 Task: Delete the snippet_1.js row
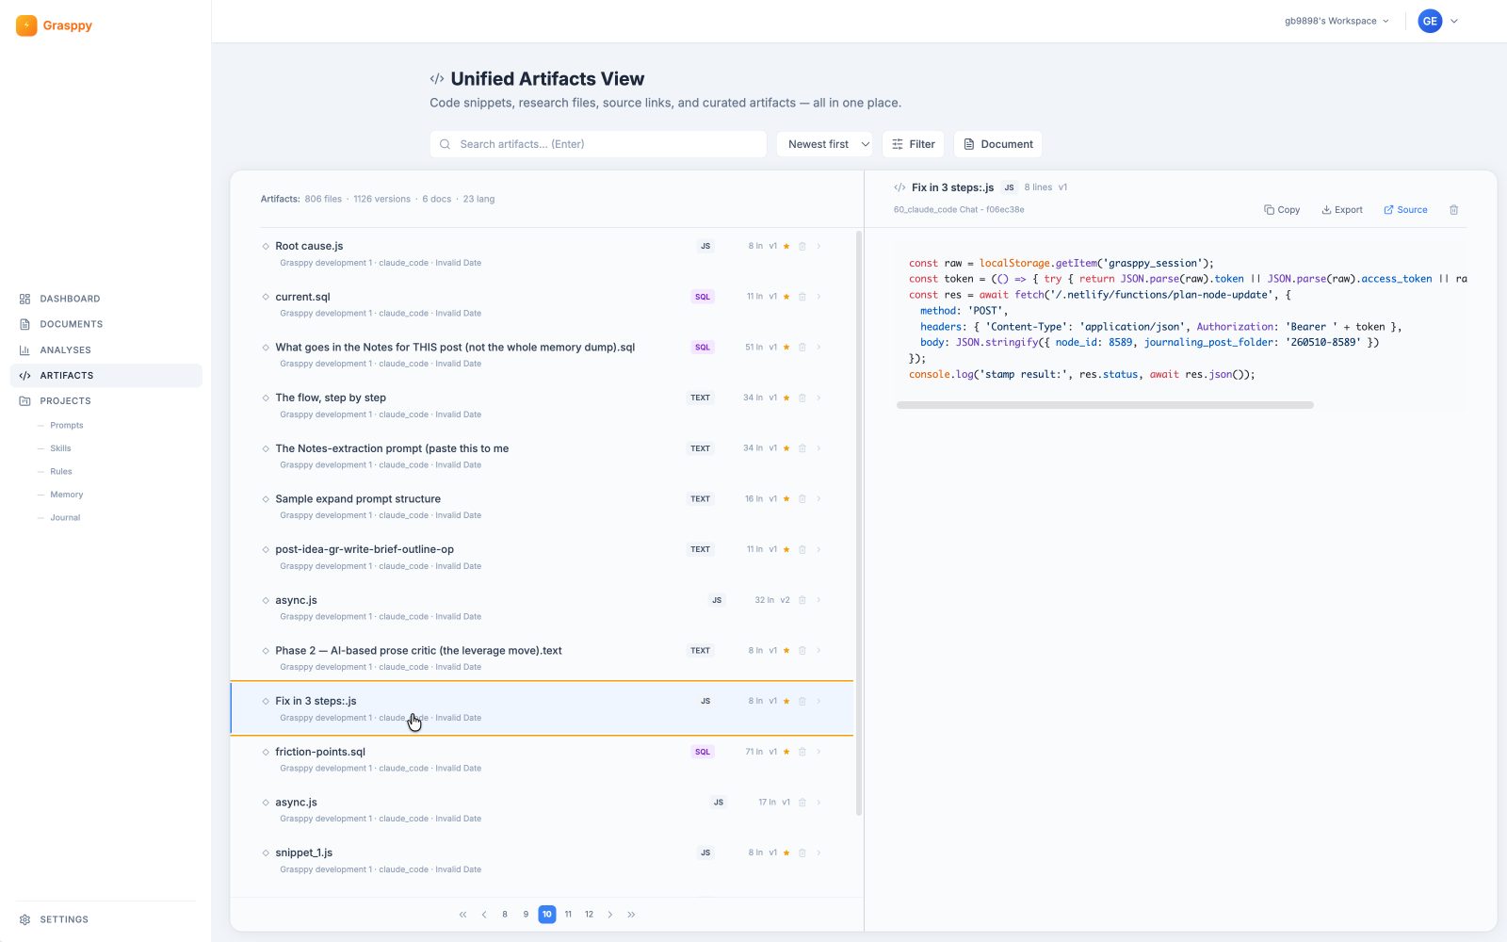pos(802,853)
